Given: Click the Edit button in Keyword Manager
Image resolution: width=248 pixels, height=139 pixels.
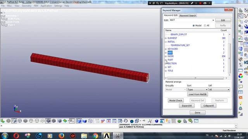Looking at the screenshot, I should (223, 20).
